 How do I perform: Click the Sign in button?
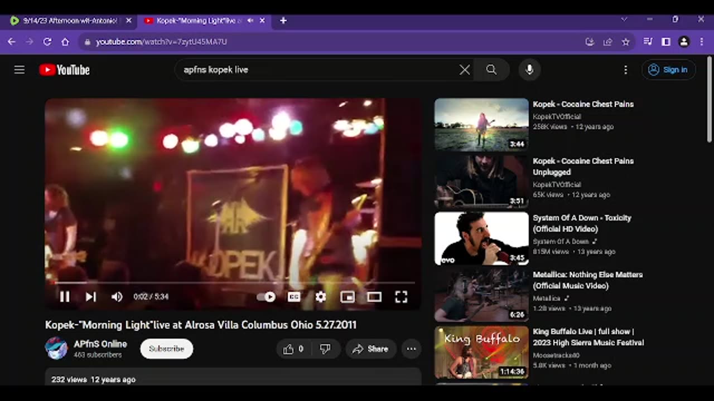[x=668, y=70]
